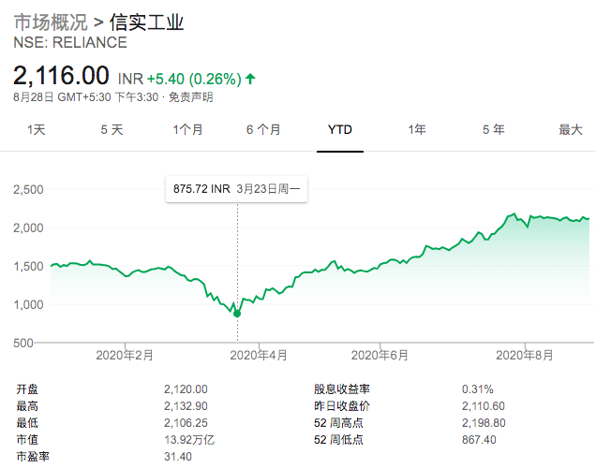Image resolution: width=596 pixels, height=469 pixels.
Task: Click the 2020年8月 axis label
Action: pos(525,356)
